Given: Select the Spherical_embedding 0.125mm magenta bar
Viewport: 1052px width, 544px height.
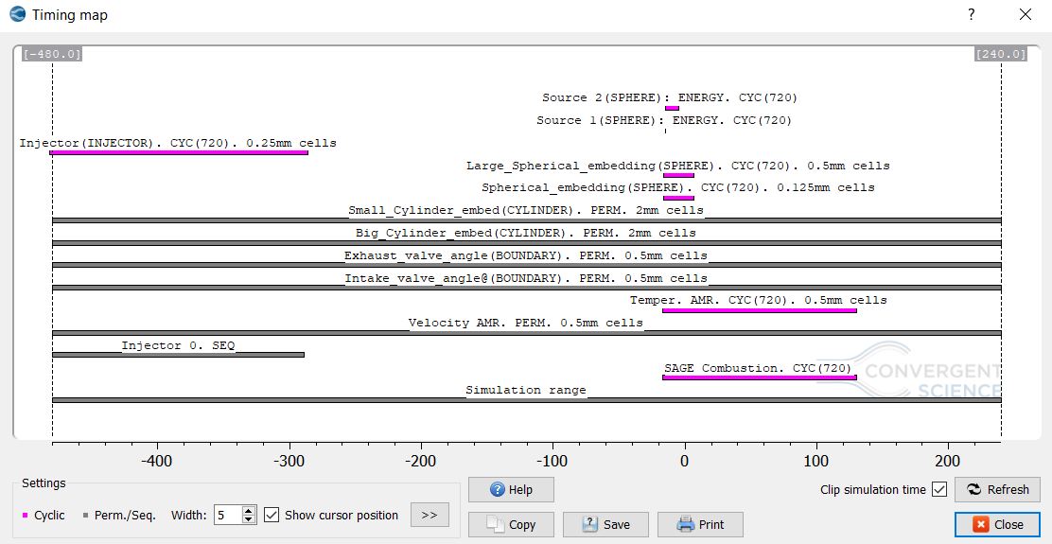Looking at the screenshot, I should (x=678, y=198).
